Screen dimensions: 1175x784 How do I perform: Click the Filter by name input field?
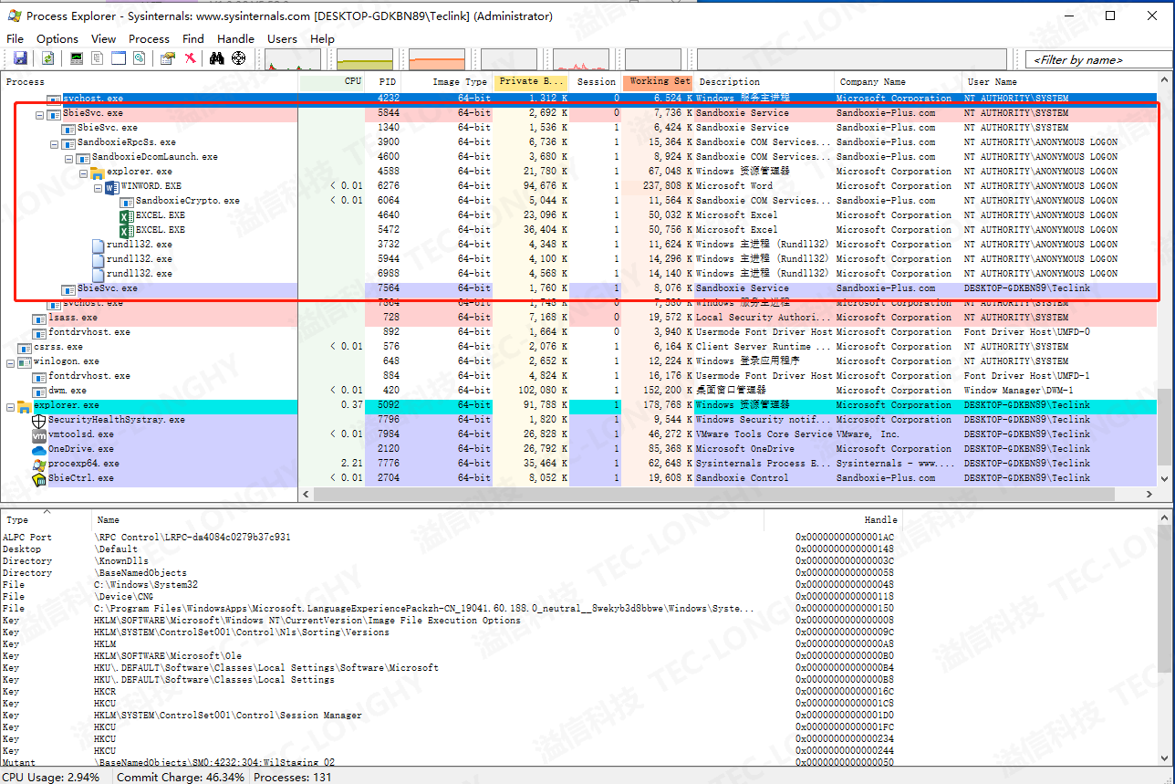point(1098,59)
